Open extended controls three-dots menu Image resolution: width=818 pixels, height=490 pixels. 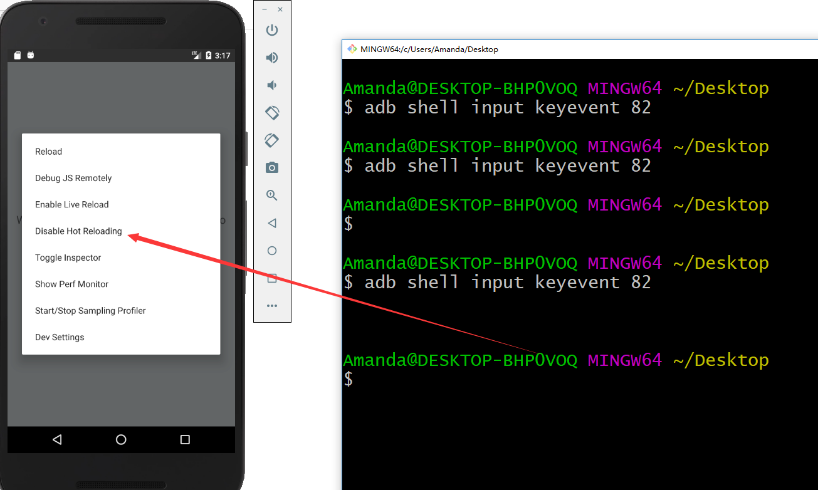[x=272, y=306]
